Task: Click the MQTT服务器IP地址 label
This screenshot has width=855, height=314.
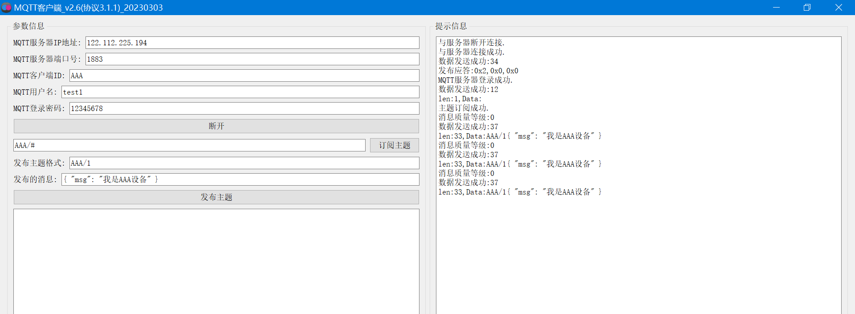Action: tap(47, 43)
